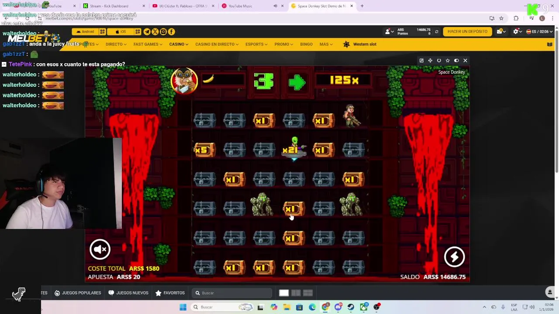Bookmark this page with the star icon

tap(501, 18)
